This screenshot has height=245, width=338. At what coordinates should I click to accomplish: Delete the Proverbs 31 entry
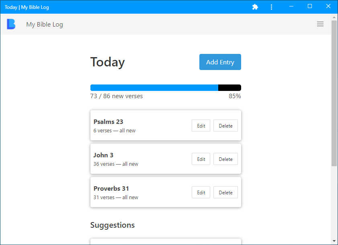[225, 192]
